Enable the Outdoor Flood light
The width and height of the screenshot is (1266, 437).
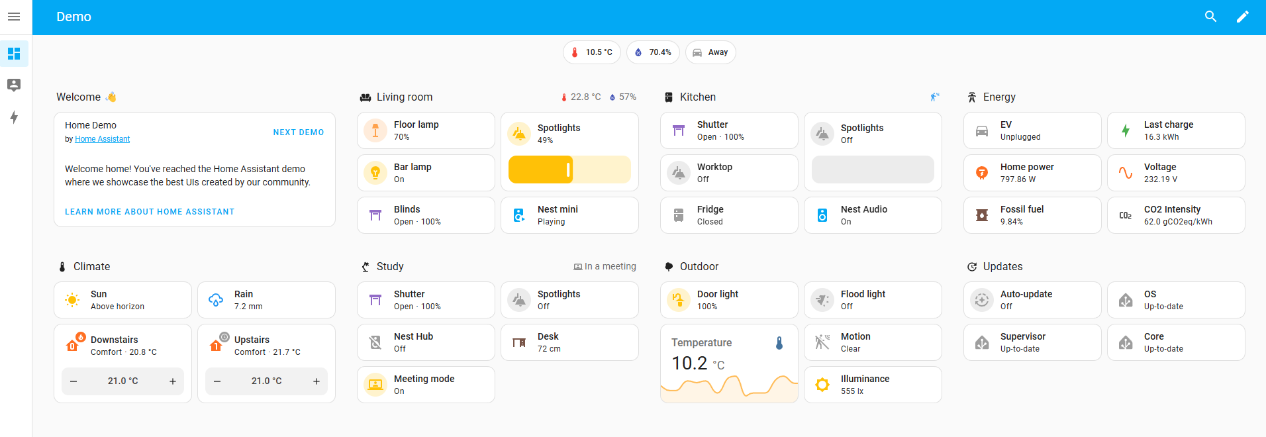point(822,300)
